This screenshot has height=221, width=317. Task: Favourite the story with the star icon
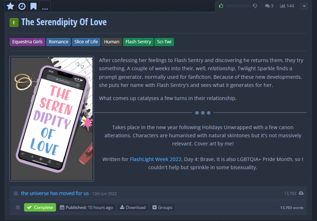tap(10, 6)
